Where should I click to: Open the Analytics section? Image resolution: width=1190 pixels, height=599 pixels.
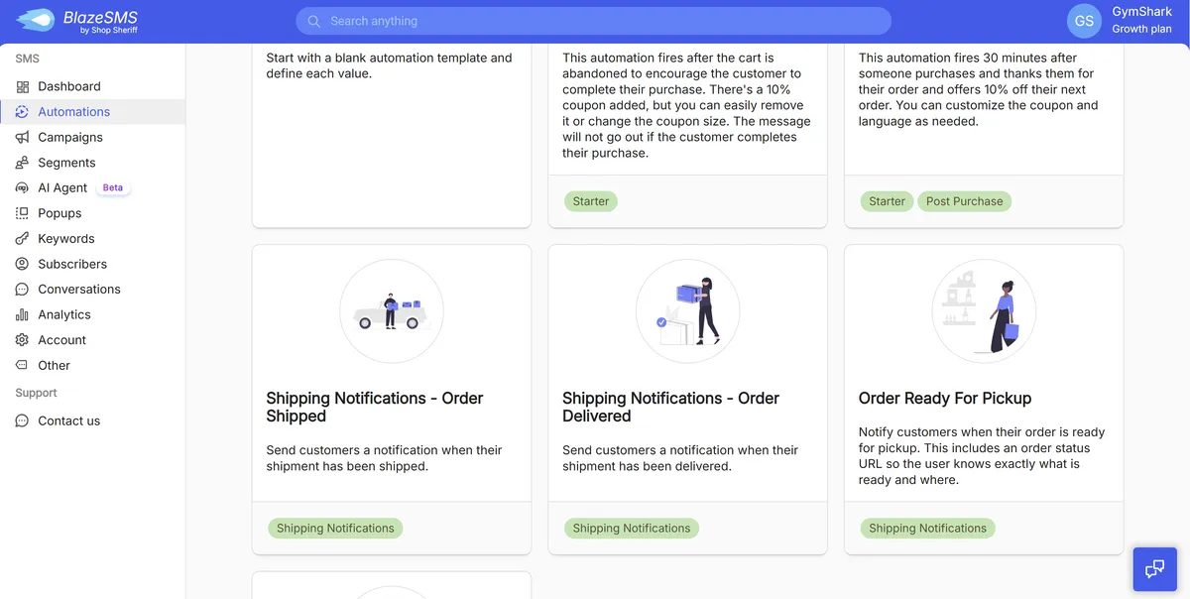click(x=65, y=314)
